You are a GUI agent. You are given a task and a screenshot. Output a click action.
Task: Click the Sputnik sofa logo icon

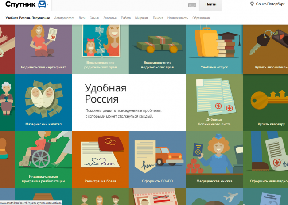[x=42, y=4]
